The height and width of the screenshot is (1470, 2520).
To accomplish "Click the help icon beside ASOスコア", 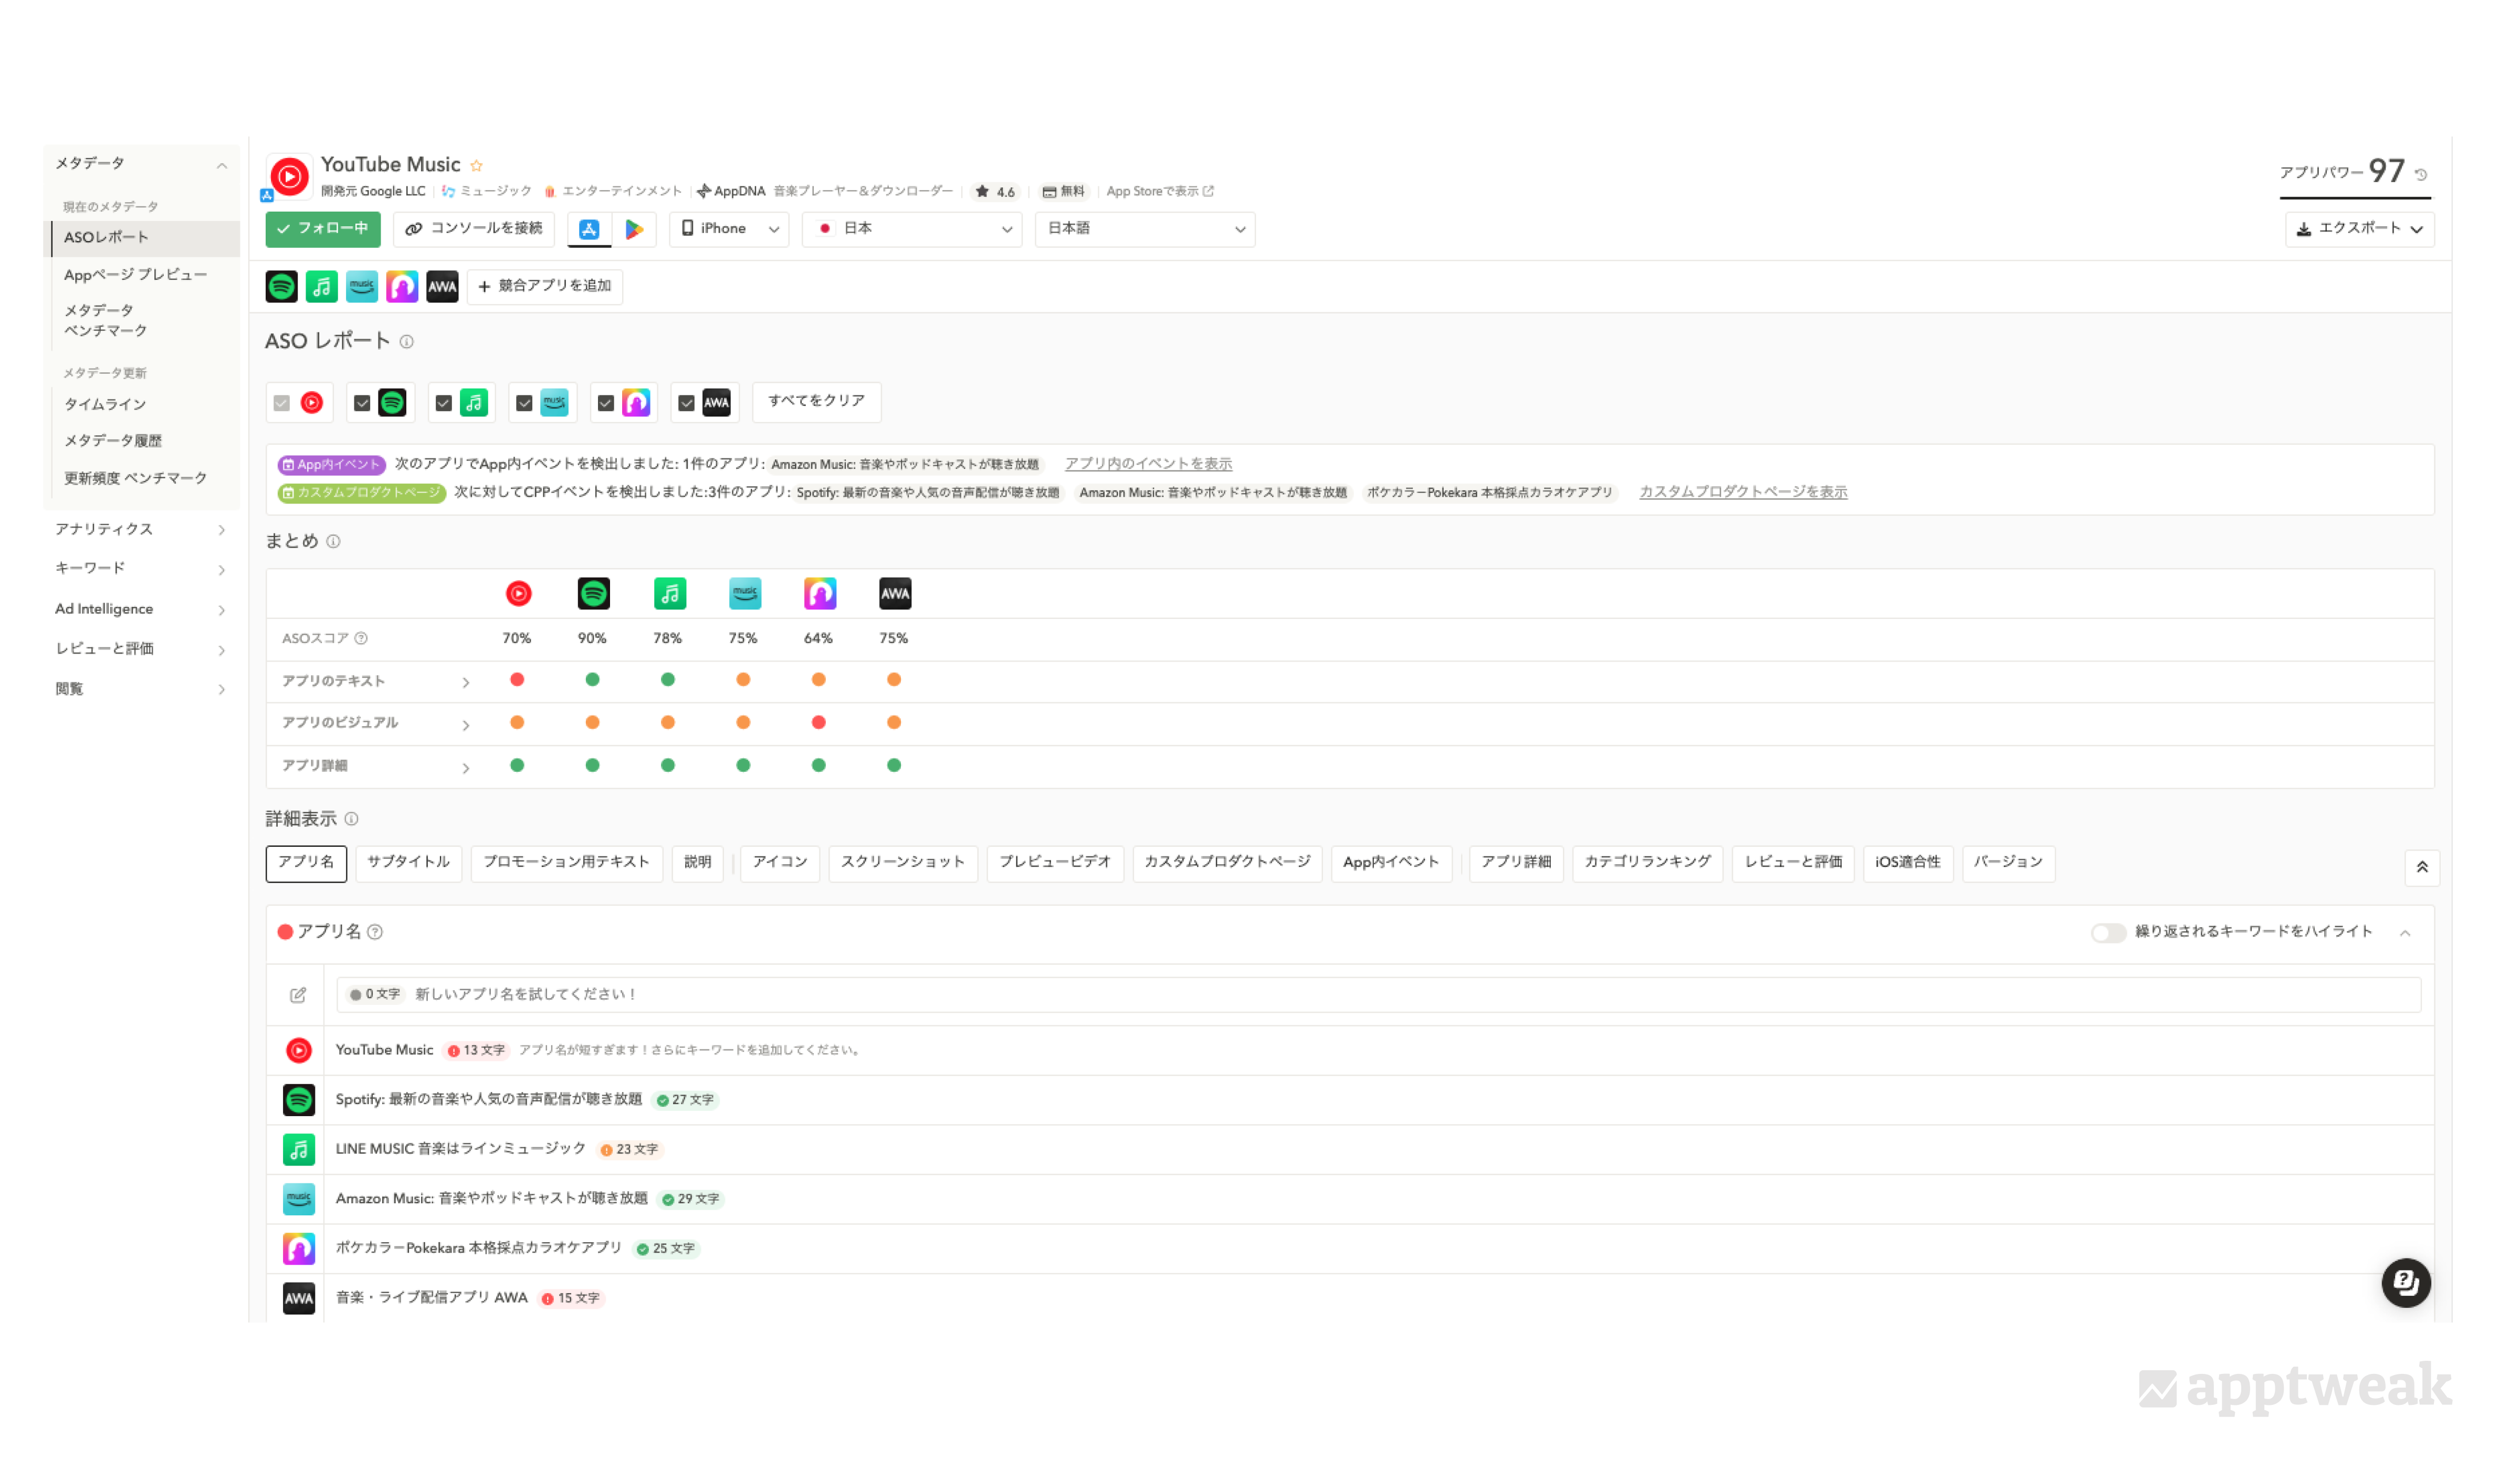I will click(x=361, y=638).
